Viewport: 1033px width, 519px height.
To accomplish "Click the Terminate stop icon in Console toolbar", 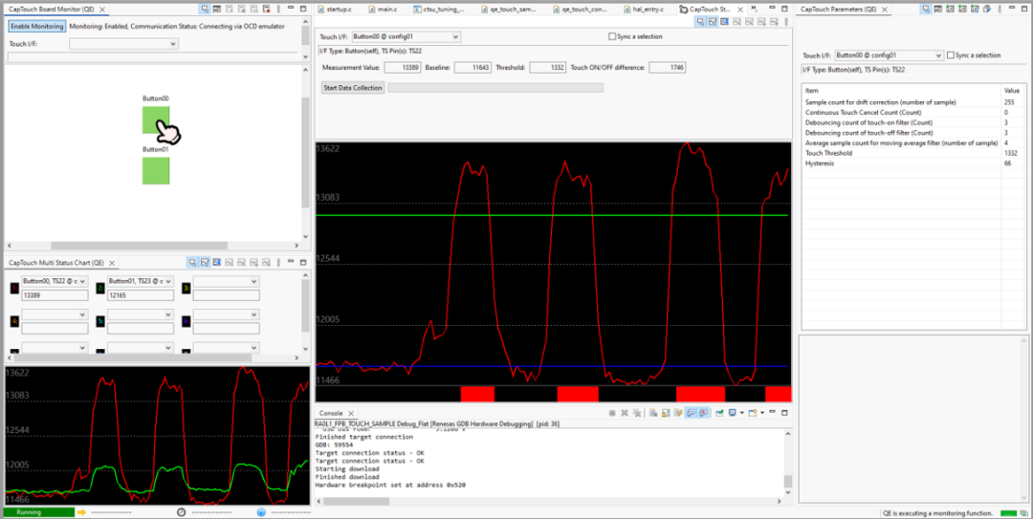I will 611,413.
